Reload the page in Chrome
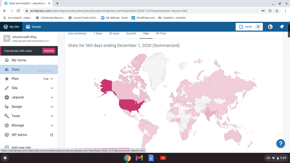The image size is (290, 163). [x=18, y=11]
